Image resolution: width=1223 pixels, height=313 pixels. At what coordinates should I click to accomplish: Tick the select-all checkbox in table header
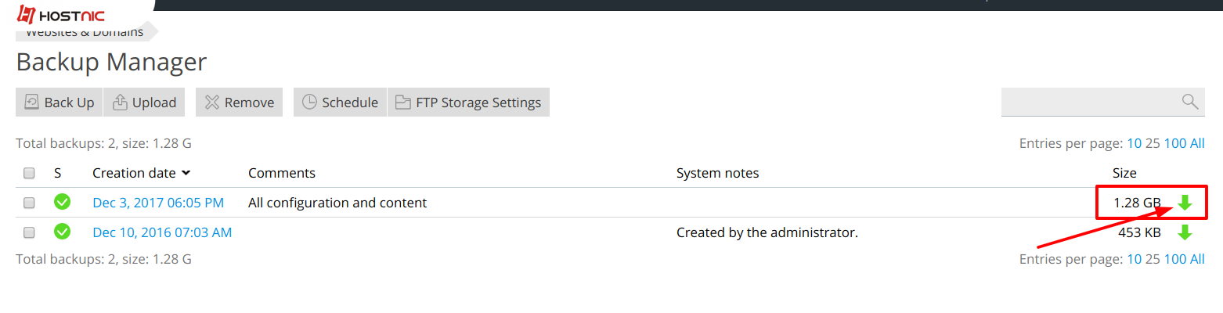pos(29,173)
